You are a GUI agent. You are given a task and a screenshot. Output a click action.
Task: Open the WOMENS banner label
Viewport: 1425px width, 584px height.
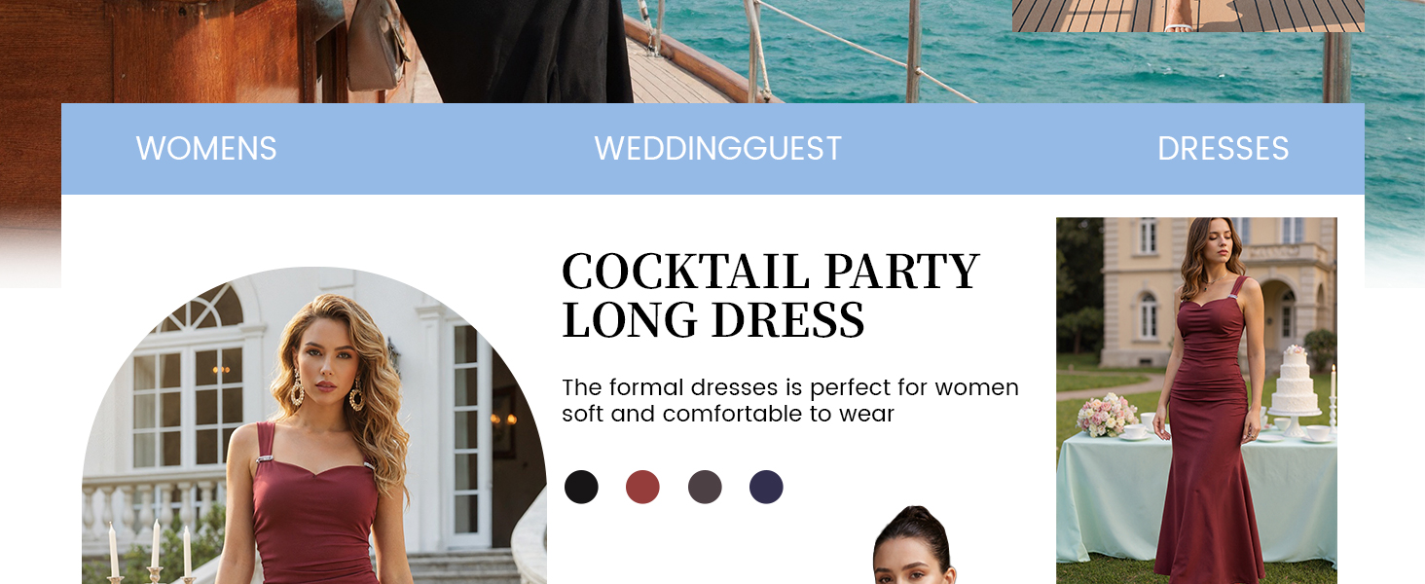coord(206,149)
